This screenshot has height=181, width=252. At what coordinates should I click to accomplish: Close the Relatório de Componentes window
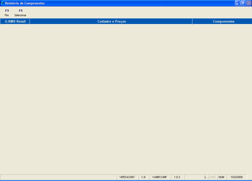coord(249,3)
